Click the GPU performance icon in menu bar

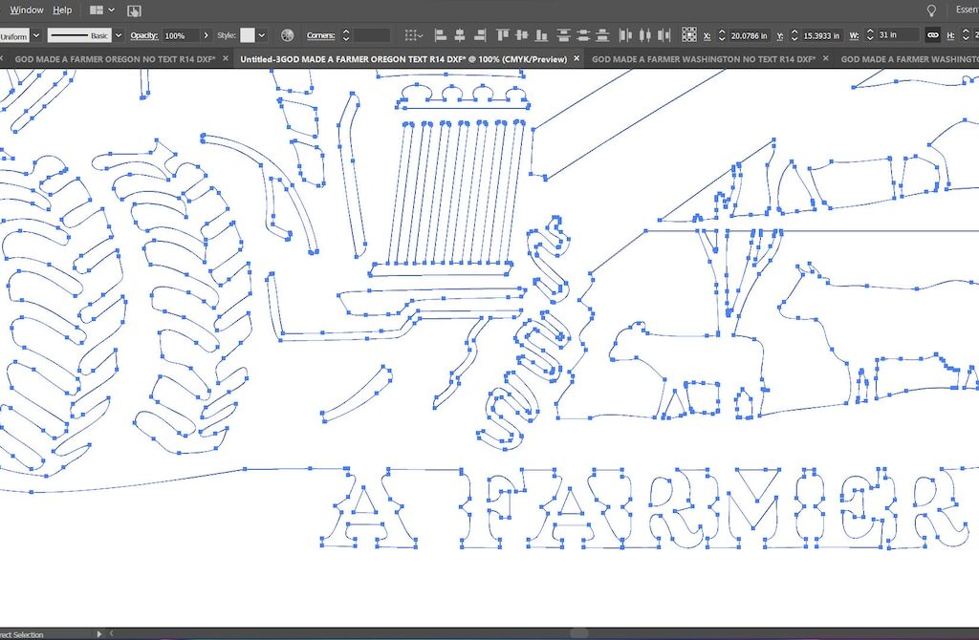click(x=134, y=11)
